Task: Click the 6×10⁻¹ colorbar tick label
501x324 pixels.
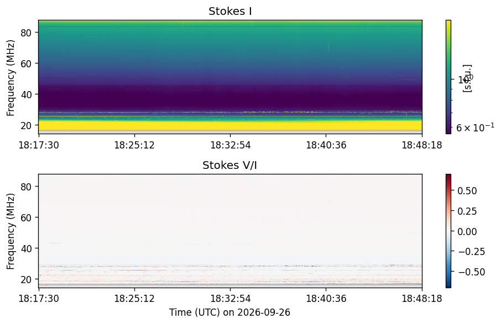Action: (x=476, y=128)
